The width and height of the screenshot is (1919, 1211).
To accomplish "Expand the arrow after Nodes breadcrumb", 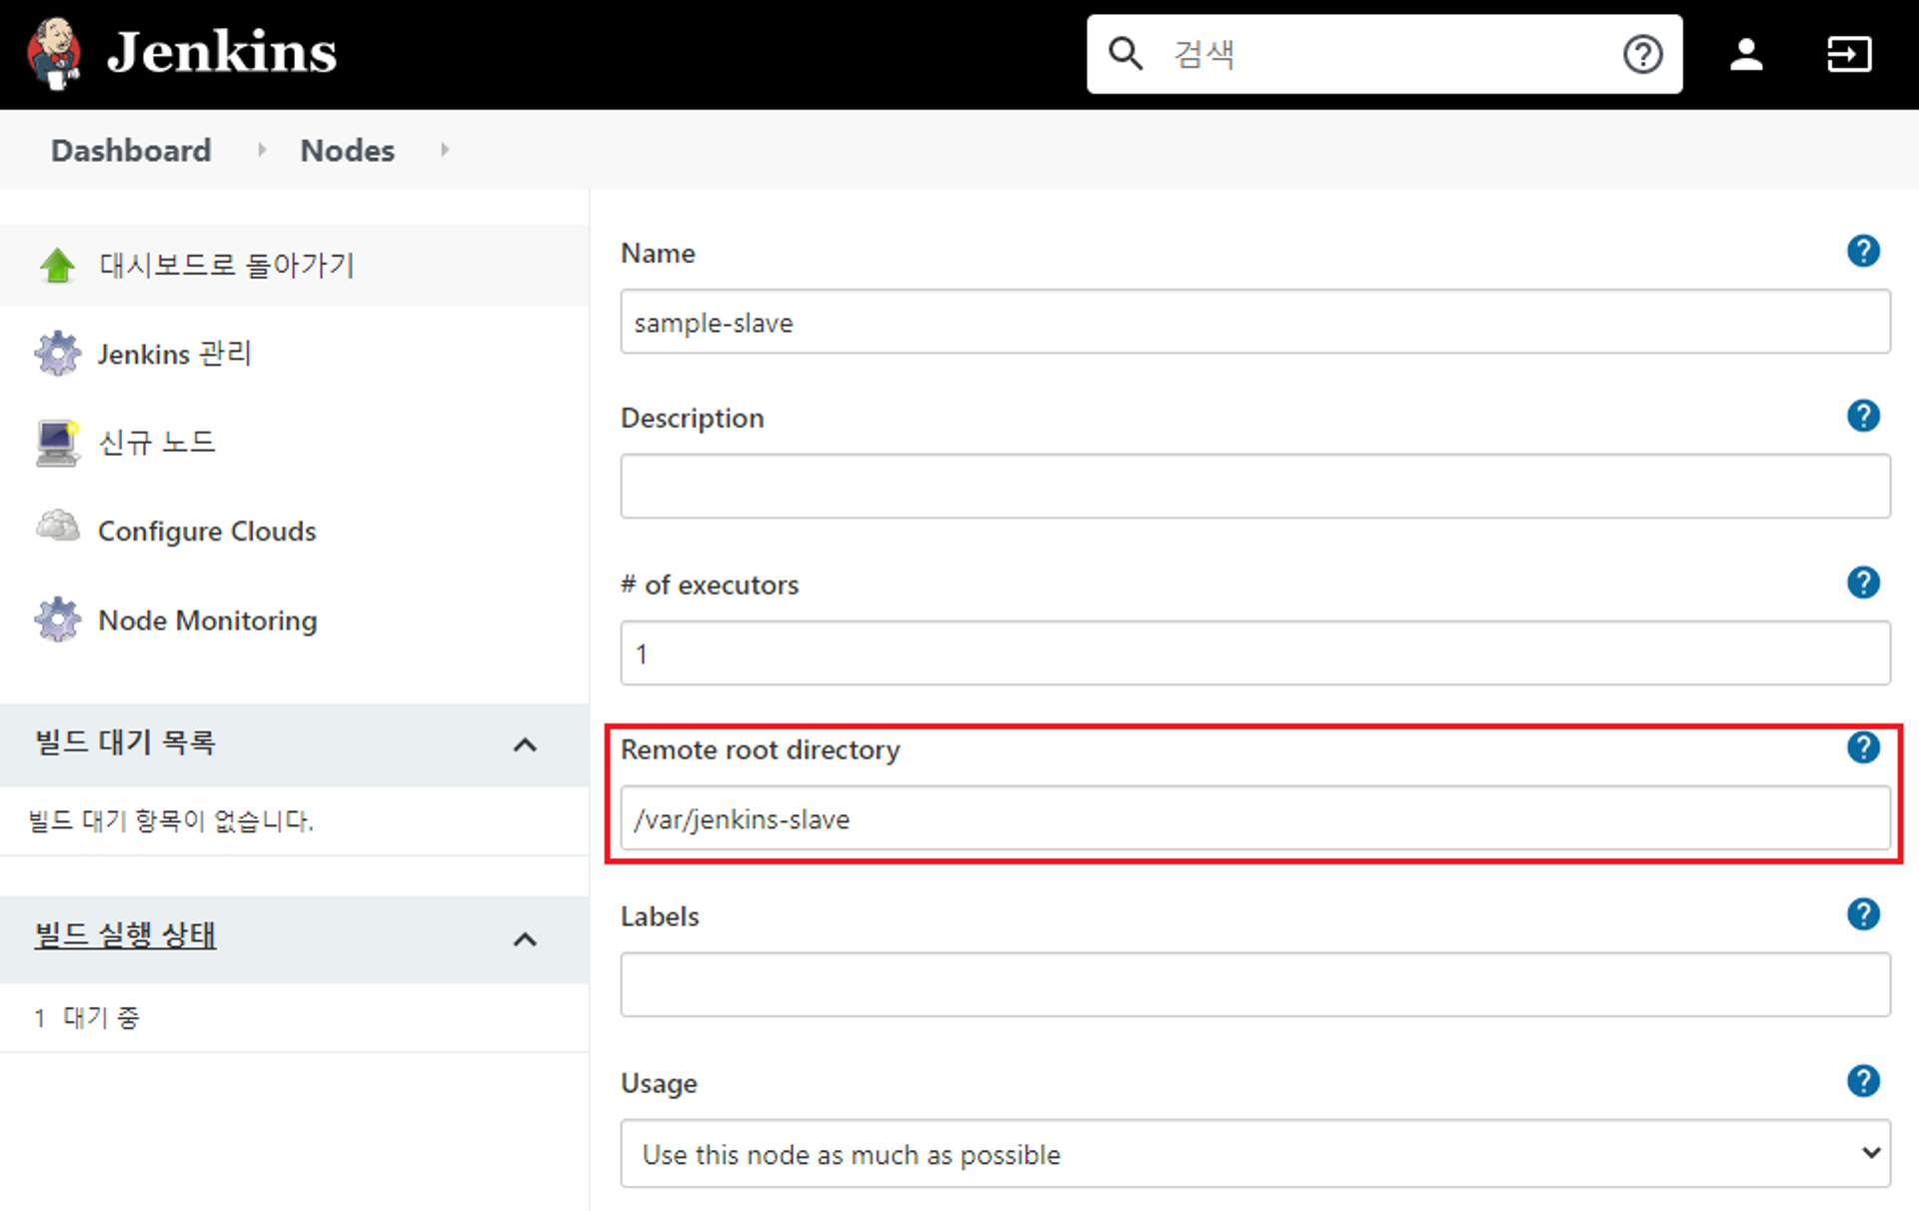I will (x=445, y=150).
